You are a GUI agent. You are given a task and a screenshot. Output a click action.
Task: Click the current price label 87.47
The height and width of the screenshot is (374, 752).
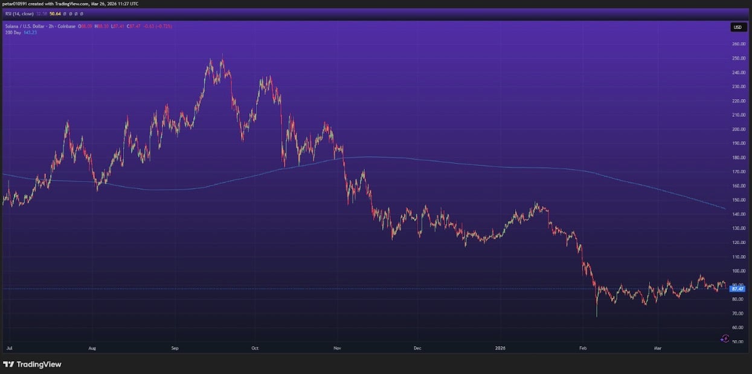pos(739,289)
